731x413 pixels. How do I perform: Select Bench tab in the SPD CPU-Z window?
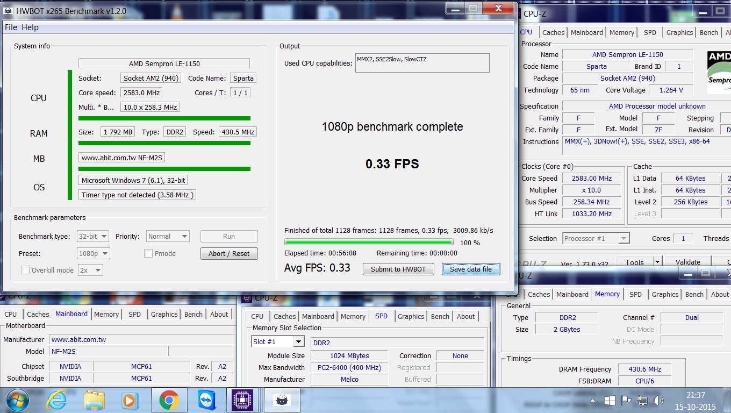click(x=440, y=316)
